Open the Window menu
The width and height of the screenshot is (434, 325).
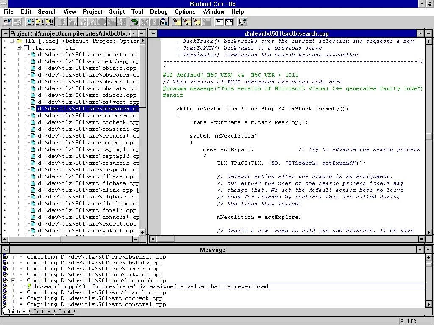pos(214,11)
